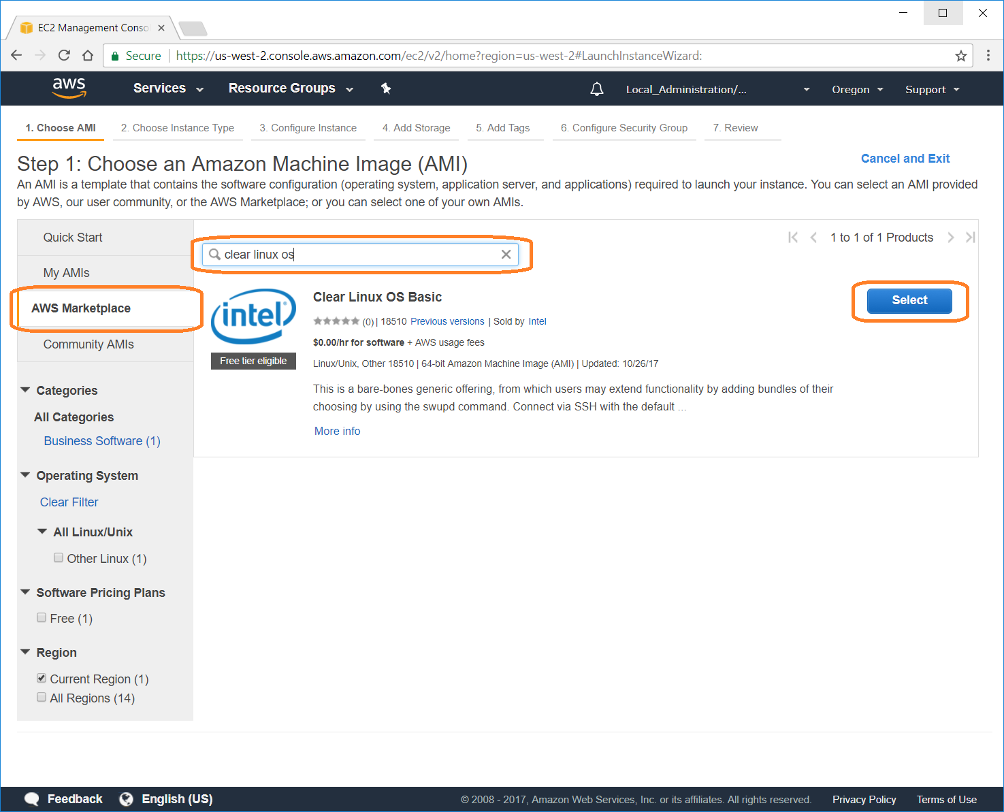This screenshot has height=812, width=1004.
Task: Clear the search box with X icon
Action: tap(506, 255)
